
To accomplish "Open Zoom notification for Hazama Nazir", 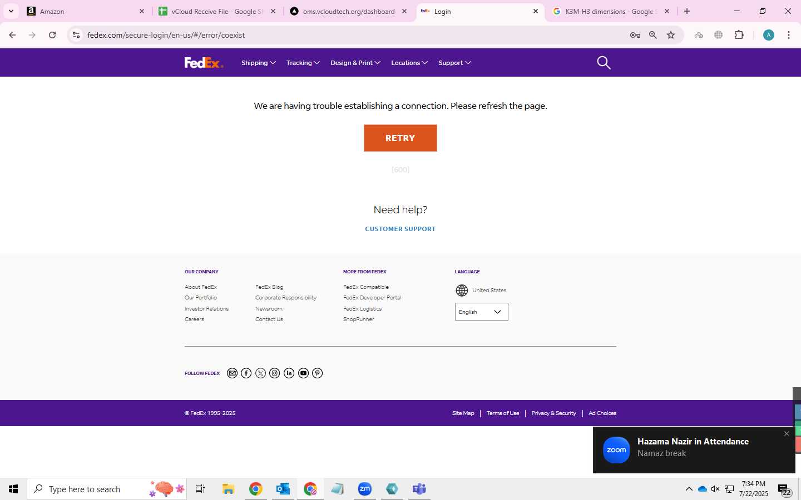I will (x=693, y=450).
